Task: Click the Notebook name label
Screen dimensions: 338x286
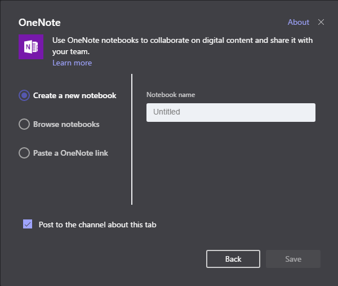Action: 171,95
